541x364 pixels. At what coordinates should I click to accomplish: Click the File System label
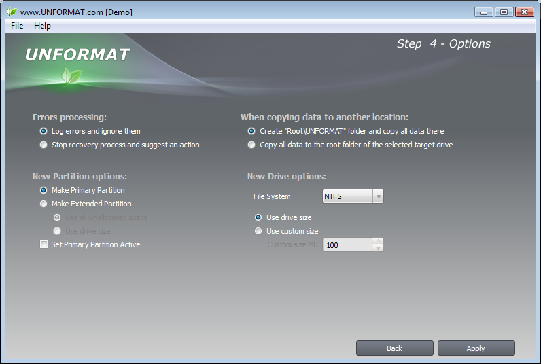tap(272, 196)
